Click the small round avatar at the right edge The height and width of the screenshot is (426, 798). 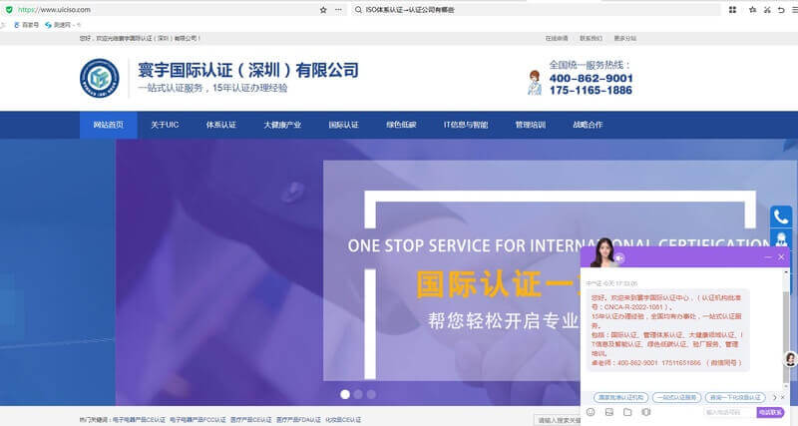pyautogui.click(x=790, y=359)
